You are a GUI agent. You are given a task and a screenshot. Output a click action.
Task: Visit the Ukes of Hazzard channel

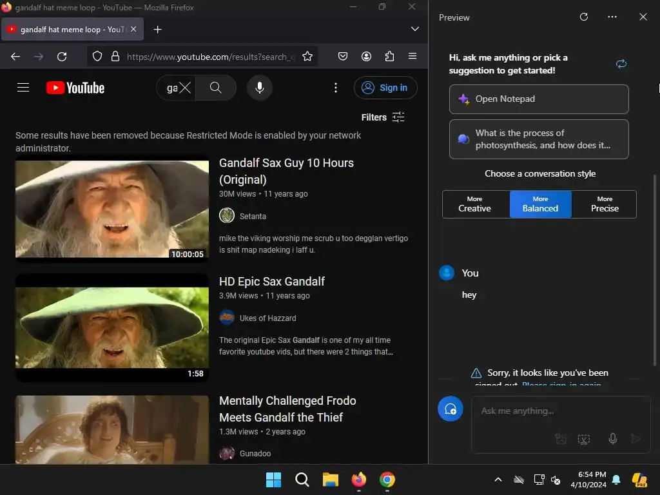pos(267,318)
